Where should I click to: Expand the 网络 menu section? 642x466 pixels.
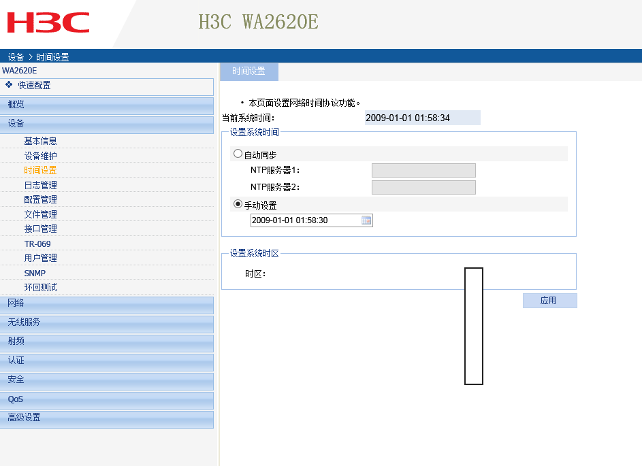(x=106, y=304)
